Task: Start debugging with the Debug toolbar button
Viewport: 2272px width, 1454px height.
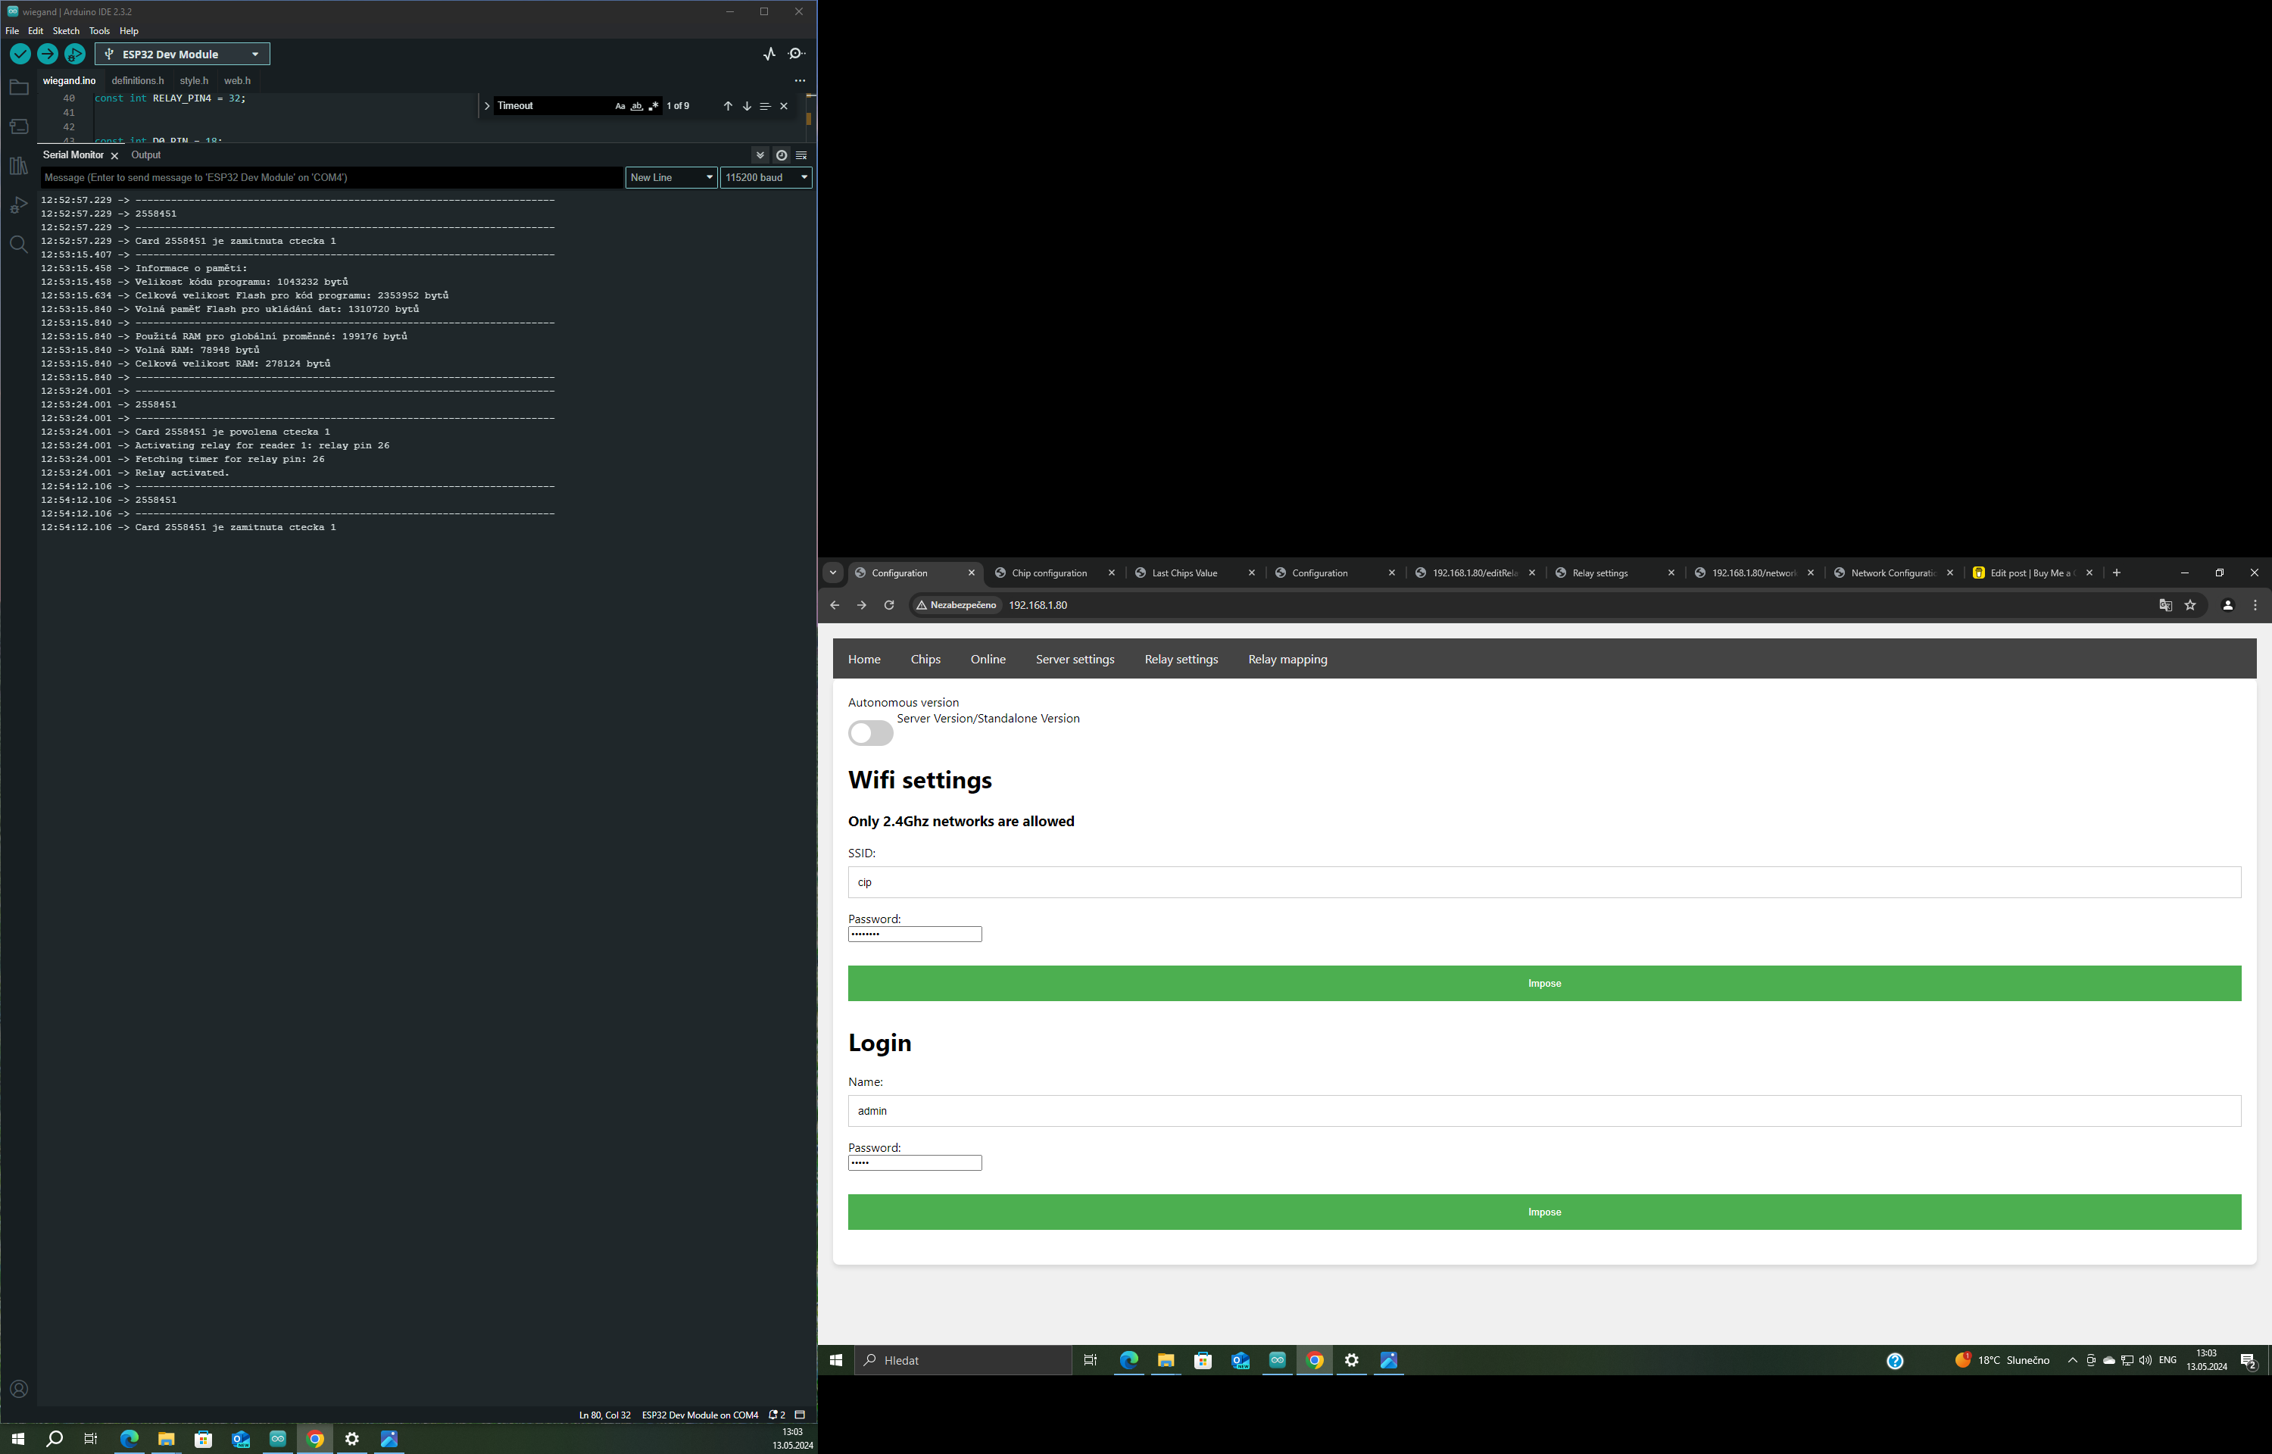Action: (x=74, y=55)
